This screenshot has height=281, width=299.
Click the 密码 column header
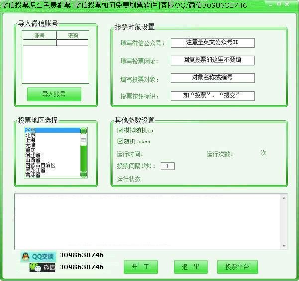point(73,35)
